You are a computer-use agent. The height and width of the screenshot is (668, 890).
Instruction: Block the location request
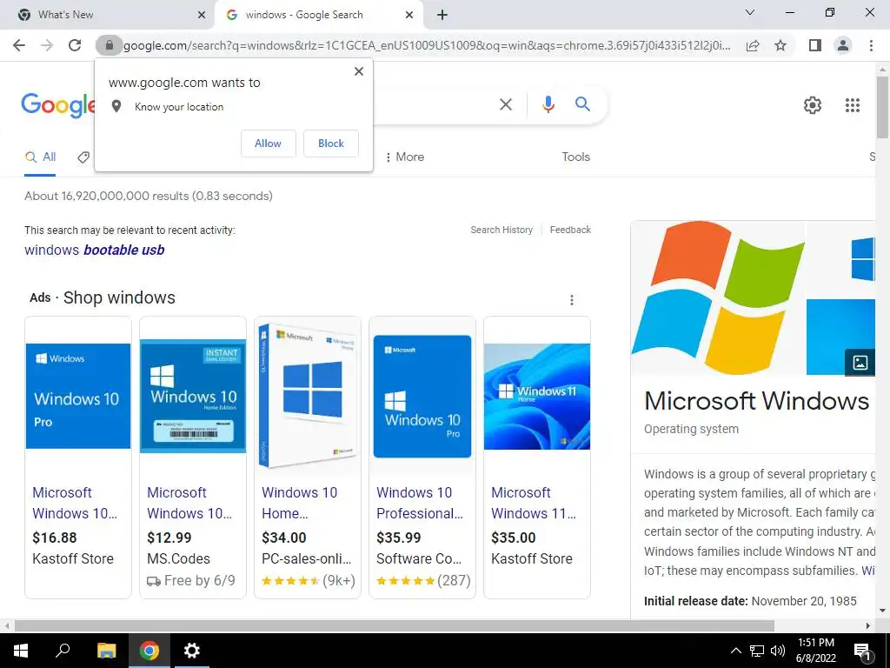pyautogui.click(x=331, y=144)
